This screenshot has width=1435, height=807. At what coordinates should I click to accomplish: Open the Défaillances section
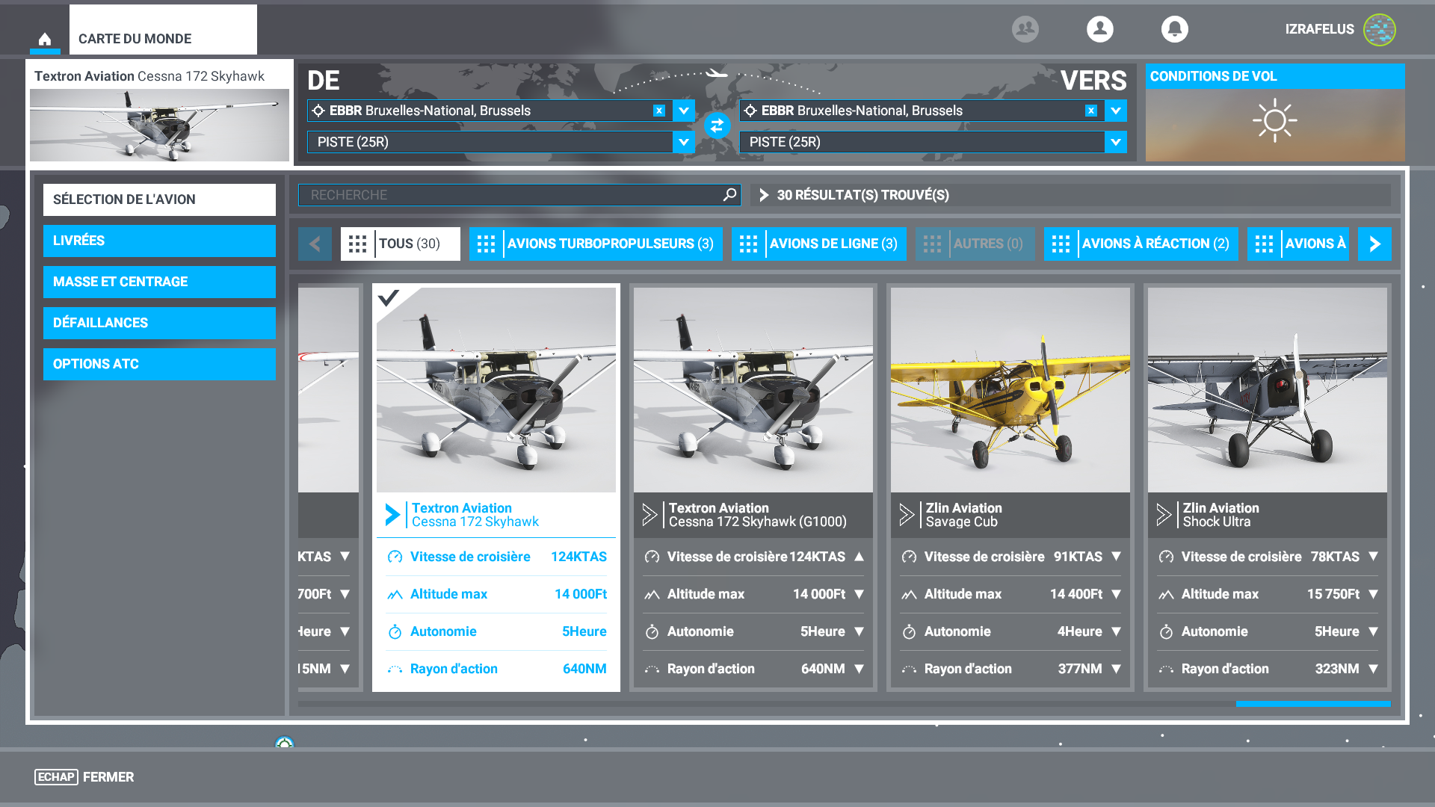pos(159,323)
